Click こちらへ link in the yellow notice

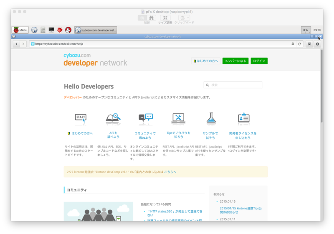(x=170, y=172)
